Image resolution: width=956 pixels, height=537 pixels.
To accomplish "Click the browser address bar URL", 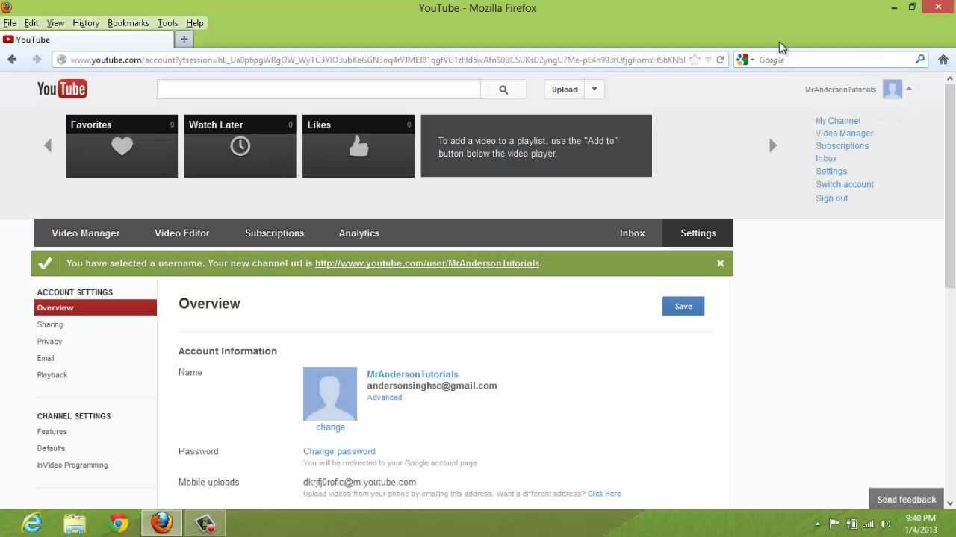I will 377,60.
